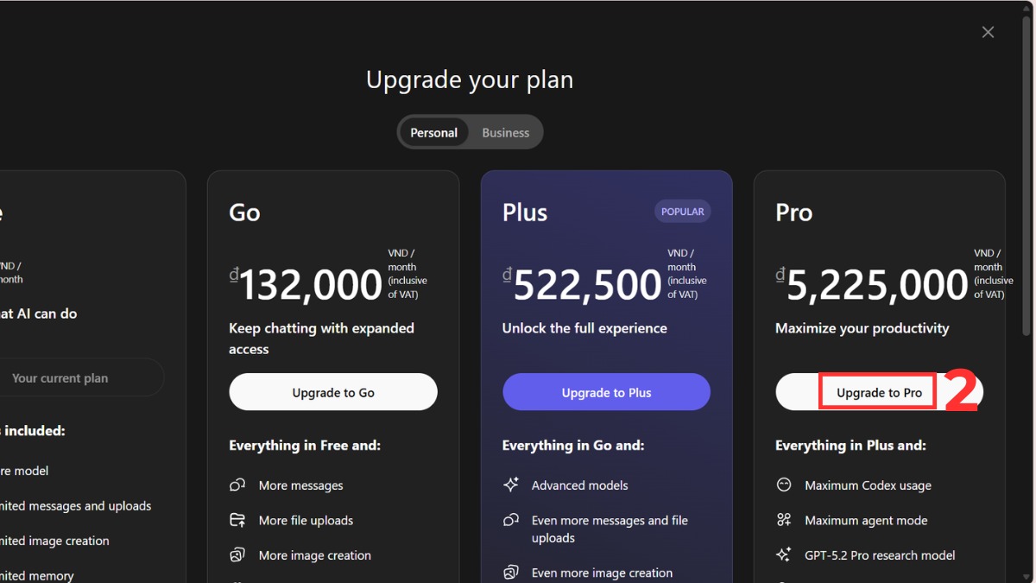
Task: Click the More messages chat icon in Go
Action: pos(237,485)
